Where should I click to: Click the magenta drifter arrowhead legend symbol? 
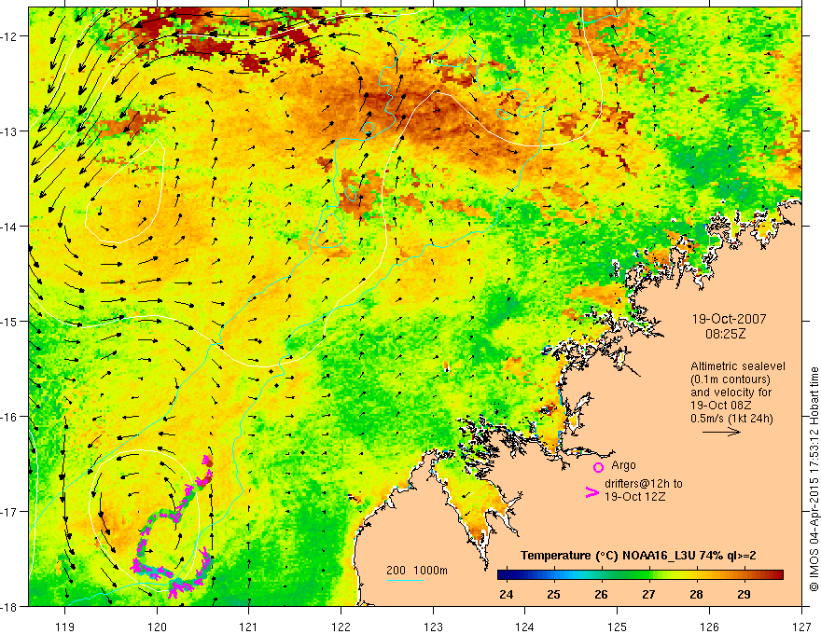point(591,492)
